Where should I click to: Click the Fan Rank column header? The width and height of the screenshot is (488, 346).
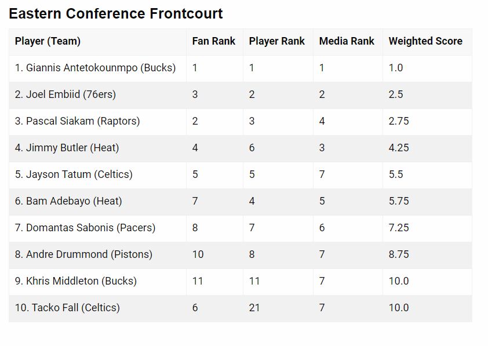tap(213, 41)
